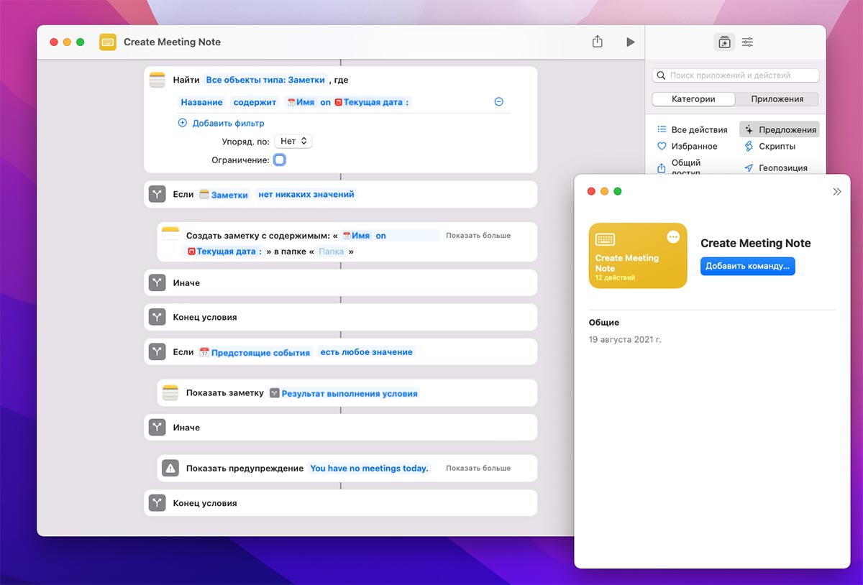Click the Поиск приложений и действий field
Viewport: 863px width, 585px height.
point(736,75)
